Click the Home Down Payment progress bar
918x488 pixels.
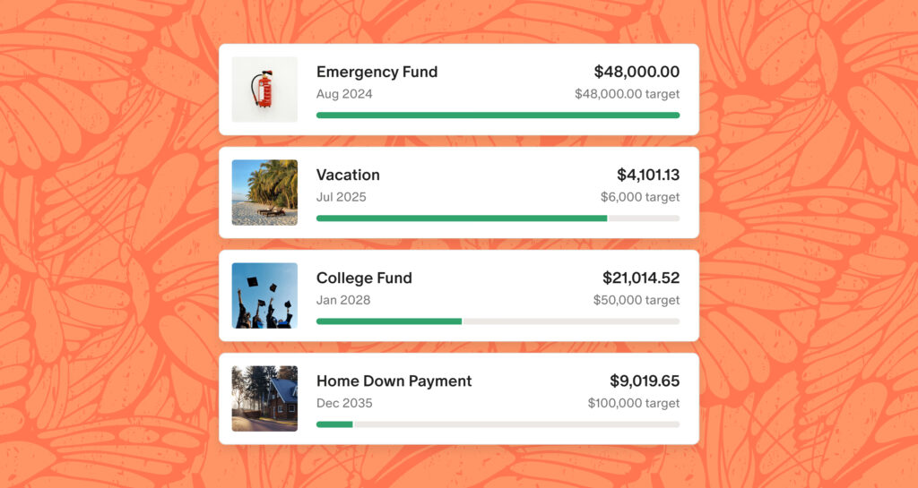[x=498, y=424]
